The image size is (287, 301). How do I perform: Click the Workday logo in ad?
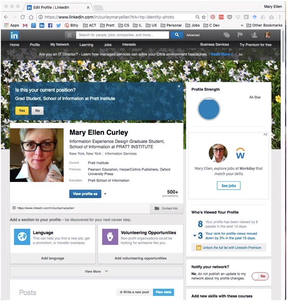[240, 153]
